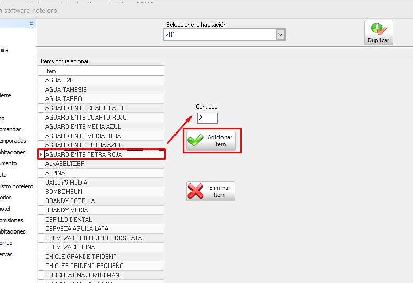Image resolution: width=413 pixels, height=283 pixels.
Task: Click the room combo box showing 201
Action: click(x=219, y=35)
